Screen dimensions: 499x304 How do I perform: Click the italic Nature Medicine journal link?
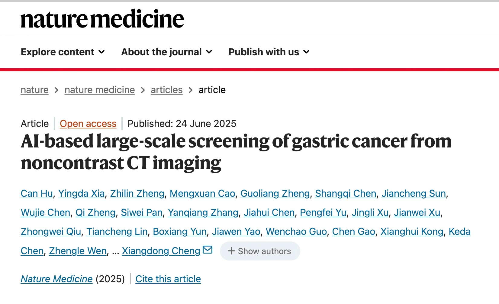click(56, 279)
